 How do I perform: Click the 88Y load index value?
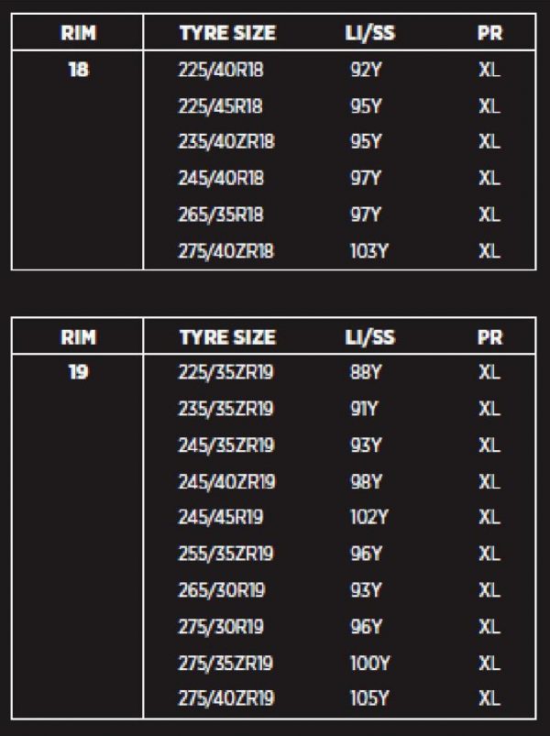coord(365,373)
